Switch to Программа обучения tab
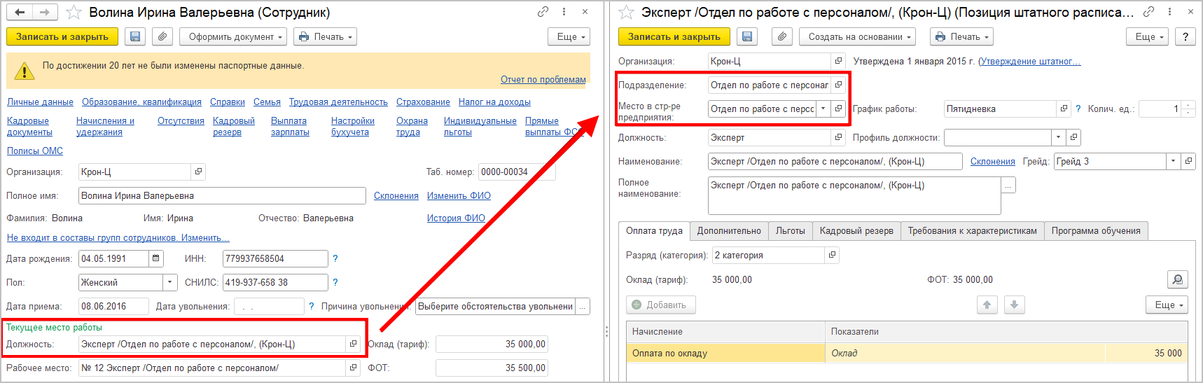This screenshot has width=1203, height=383. click(1096, 230)
